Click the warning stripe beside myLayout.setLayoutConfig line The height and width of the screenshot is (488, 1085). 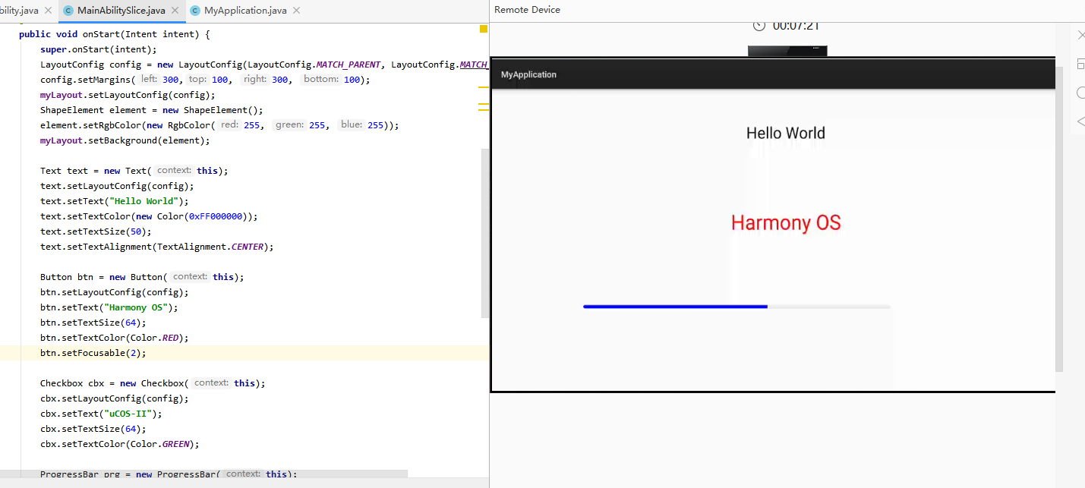coord(483,87)
